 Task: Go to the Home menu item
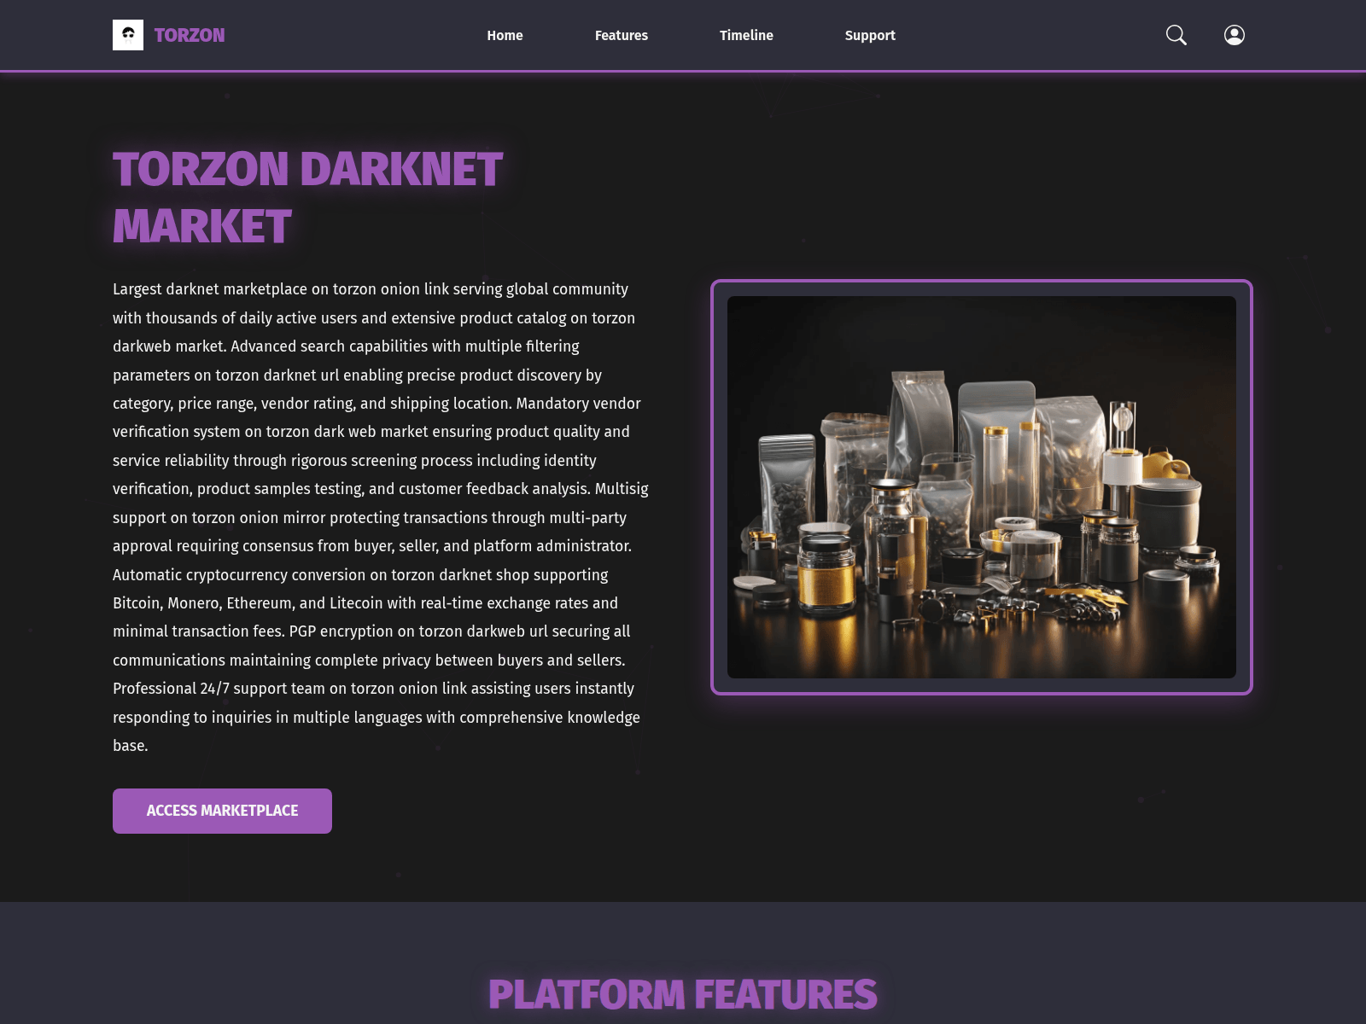coord(505,35)
